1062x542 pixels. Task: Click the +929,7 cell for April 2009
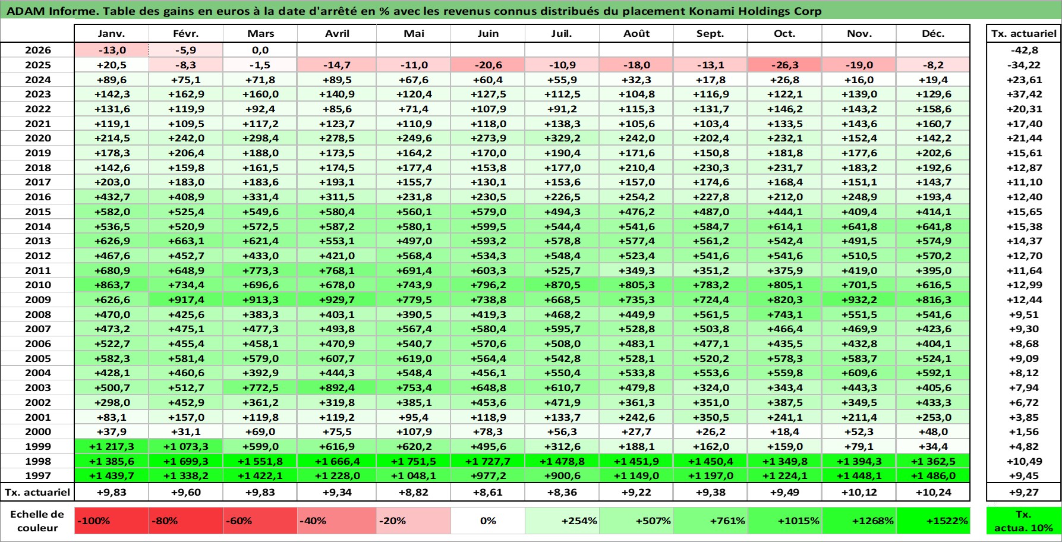[337, 300]
